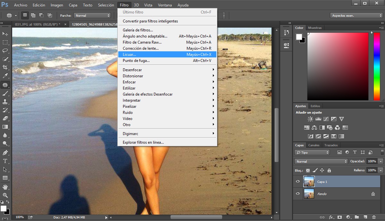Click the foreground color swatch in Color panel

[299, 37]
